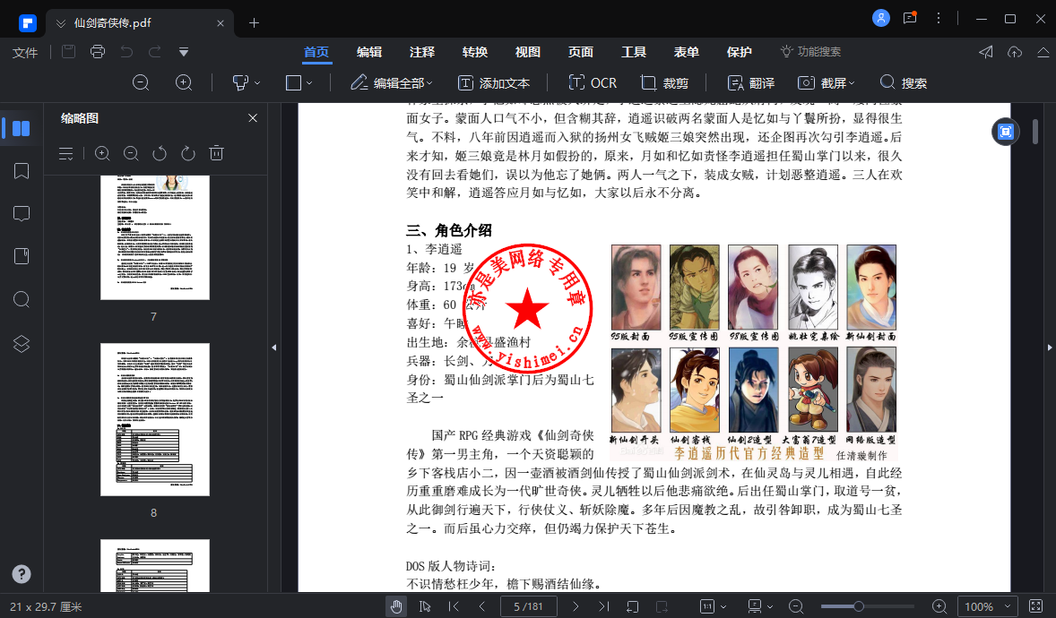1056x618 pixels.
Task: Open the 100% zoom level dropdown
Action: point(987,606)
